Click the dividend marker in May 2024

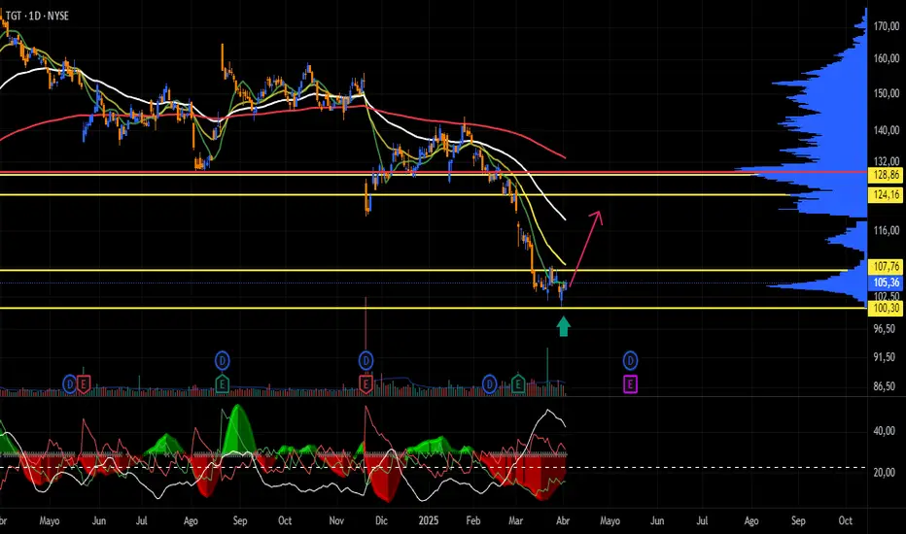point(70,385)
